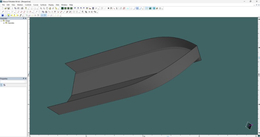Save the design with the floppy icon
This screenshot has width=260, height=137.
pyautogui.click(x=8, y=8)
